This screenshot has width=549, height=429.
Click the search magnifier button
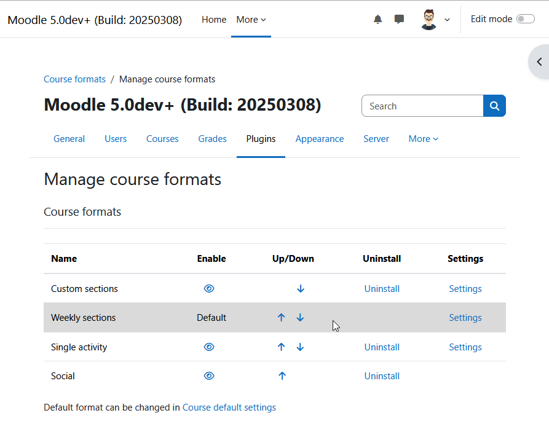(494, 106)
